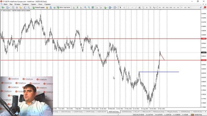Switch to AUDCAD,H4 chart tab

click(102, 112)
